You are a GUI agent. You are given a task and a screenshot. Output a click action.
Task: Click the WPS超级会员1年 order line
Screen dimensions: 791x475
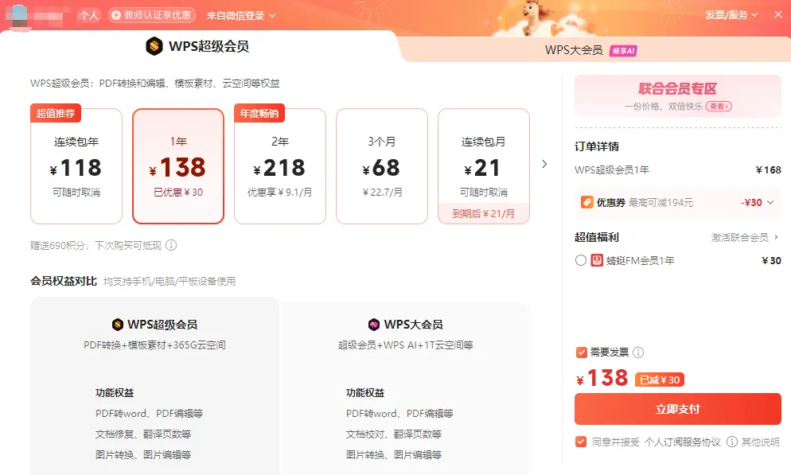pyautogui.click(x=677, y=170)
